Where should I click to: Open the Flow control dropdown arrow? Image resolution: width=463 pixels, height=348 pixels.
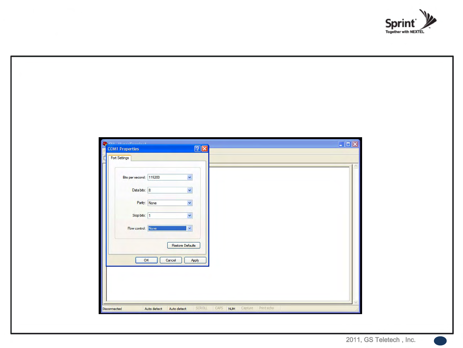pyautogui.click(x=190, y=228)
